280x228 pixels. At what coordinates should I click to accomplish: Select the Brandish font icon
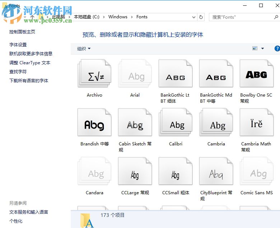click(94, 122)
